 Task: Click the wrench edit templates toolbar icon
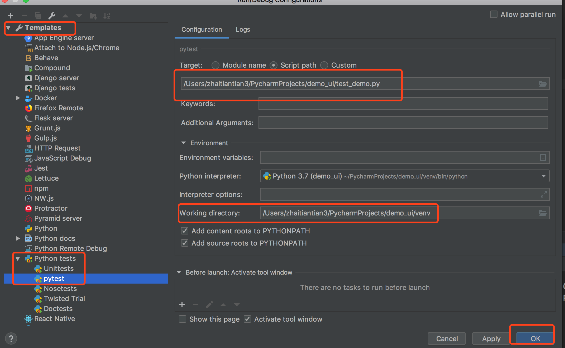[x=52, y=16]
